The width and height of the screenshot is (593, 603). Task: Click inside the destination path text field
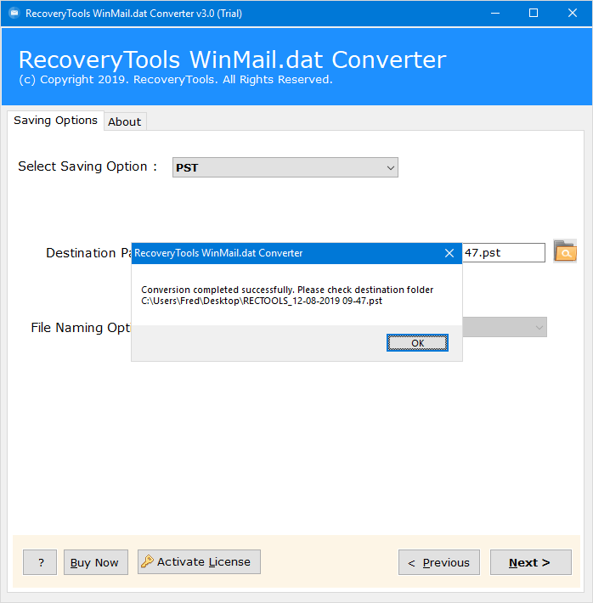[503, 253]
